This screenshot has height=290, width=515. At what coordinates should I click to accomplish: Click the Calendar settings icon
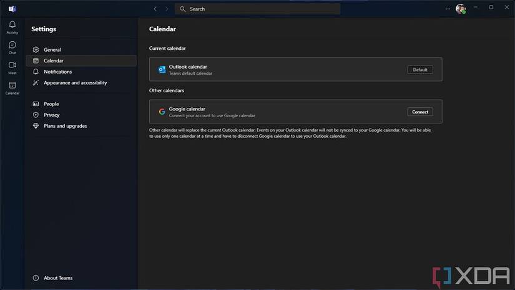pyautogui.click(x=36, y=60)
